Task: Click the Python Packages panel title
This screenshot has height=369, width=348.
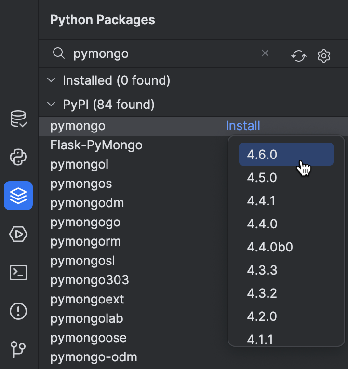Action: tap(102, 20)
